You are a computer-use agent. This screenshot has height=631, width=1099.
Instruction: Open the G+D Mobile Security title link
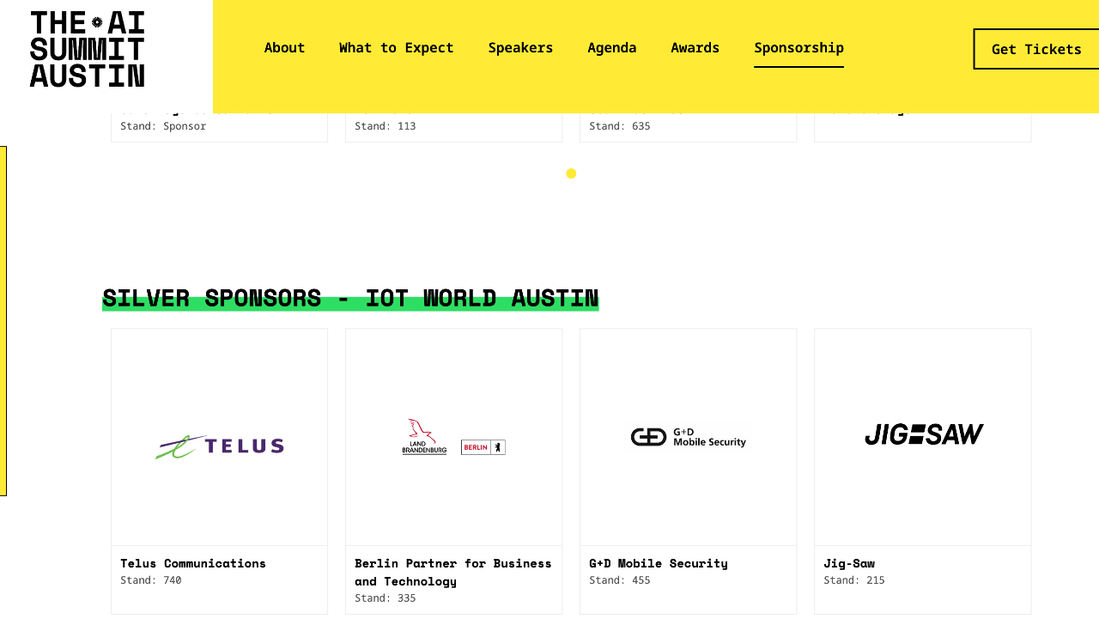coord(658,563)
